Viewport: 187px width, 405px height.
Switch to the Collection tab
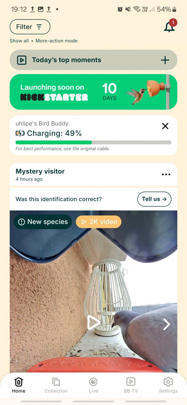(56, 385)
